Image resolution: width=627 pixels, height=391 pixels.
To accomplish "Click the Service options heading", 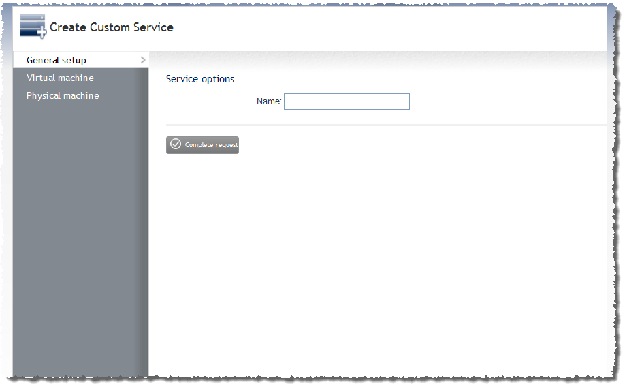I will click(x=200, y=79).
